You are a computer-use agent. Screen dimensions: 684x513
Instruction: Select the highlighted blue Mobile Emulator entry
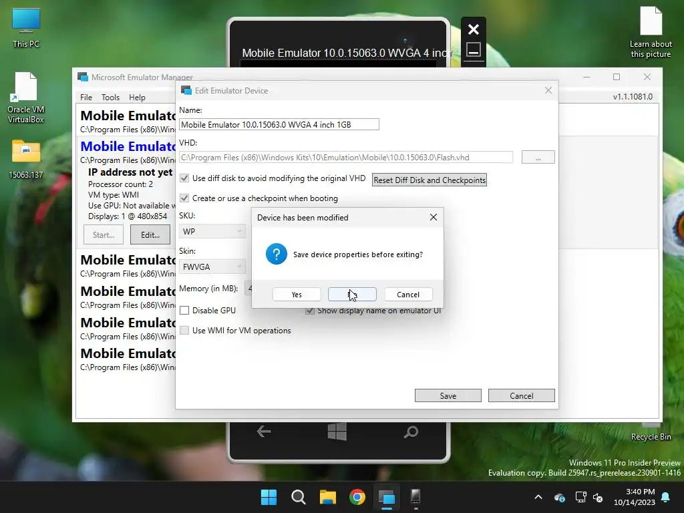[x=128, y=152]
